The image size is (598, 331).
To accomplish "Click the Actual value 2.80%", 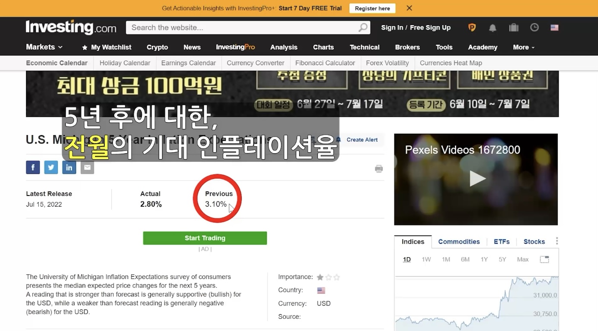I will tap(151, 204).
